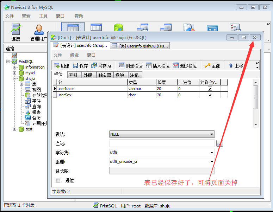Show more main toolbar items chevron
The width and height of the screenshot is (273, 212).
click(x=268, y=24)
